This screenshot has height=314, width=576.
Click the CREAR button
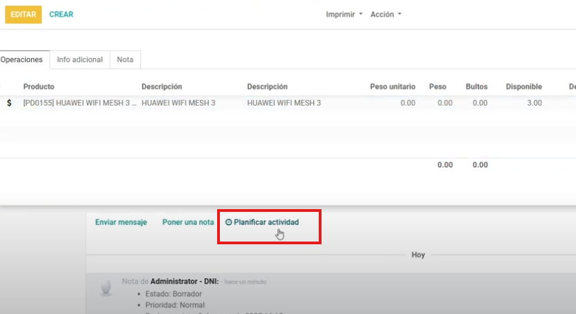tap(61, 14)
